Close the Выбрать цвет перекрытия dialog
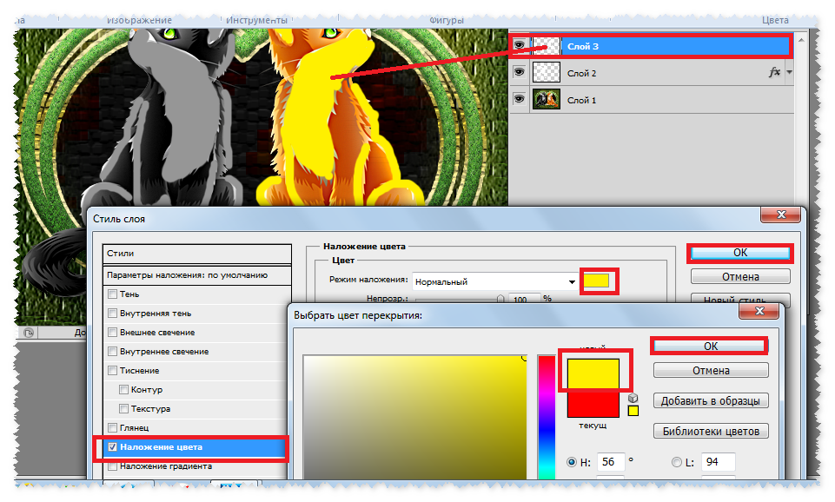Viewport: 835px width, 502px height. [x=760, y=311]
